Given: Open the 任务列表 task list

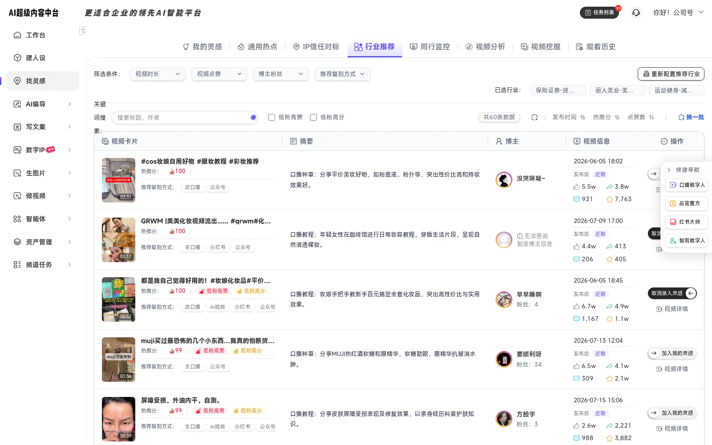Looking at the screenshot, I should click(x=599, y=12).
